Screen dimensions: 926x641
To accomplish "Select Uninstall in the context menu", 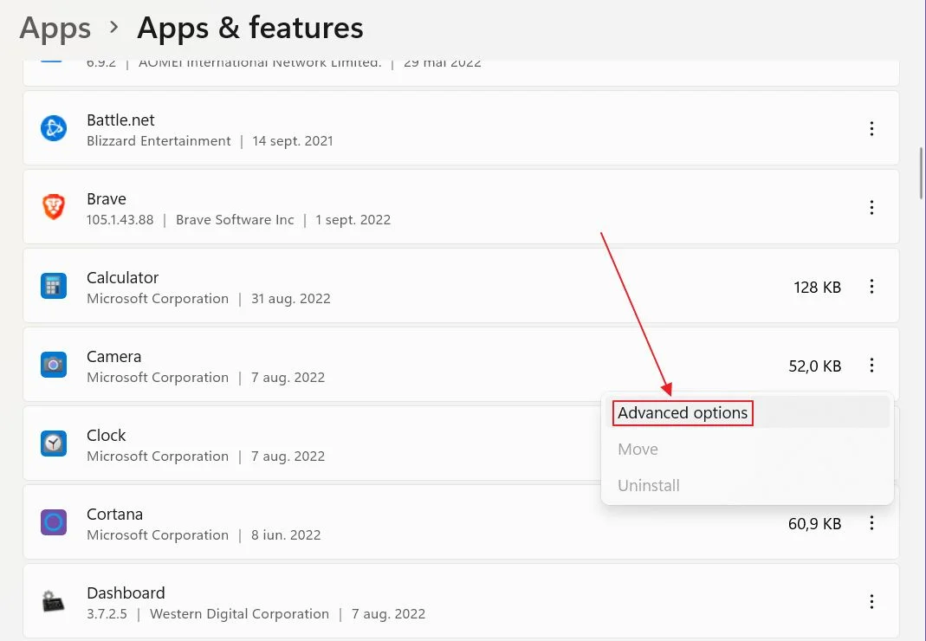I will (x=649, y=486).
